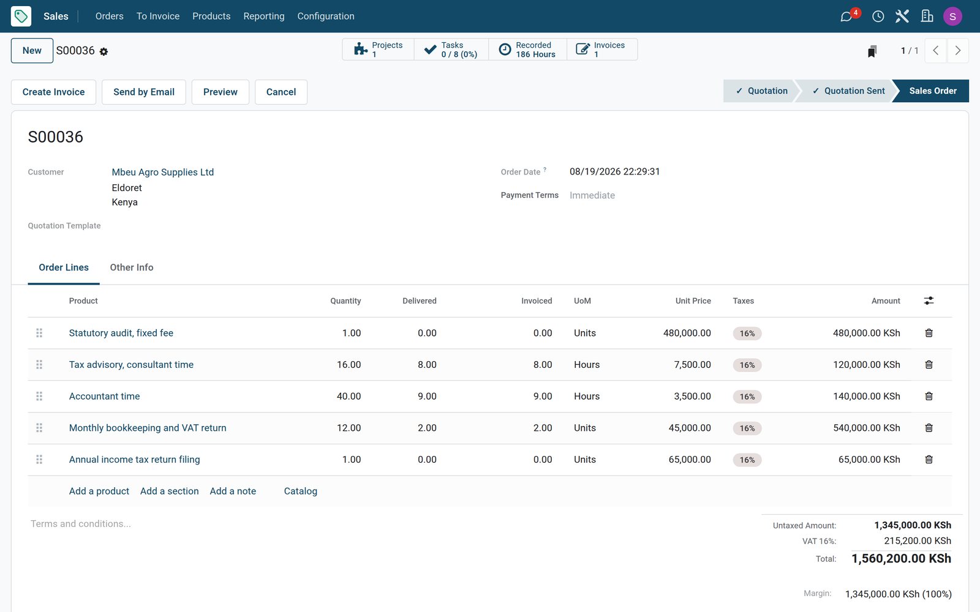Click the bookmark icon near the pager
The width and height of the screenshot is (980, 612).
tap(872, 51)
